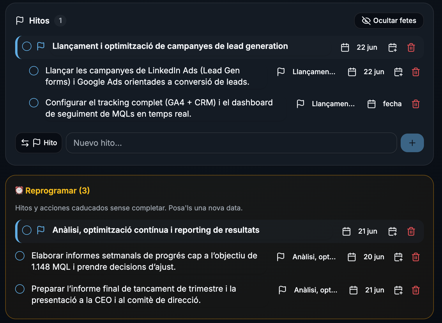Delete the GA4 tracking configuration task
Viewport: 442px width, 323px height.
click(416, 104)
